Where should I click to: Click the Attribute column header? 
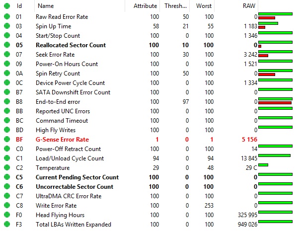click(x=145, y=6)
